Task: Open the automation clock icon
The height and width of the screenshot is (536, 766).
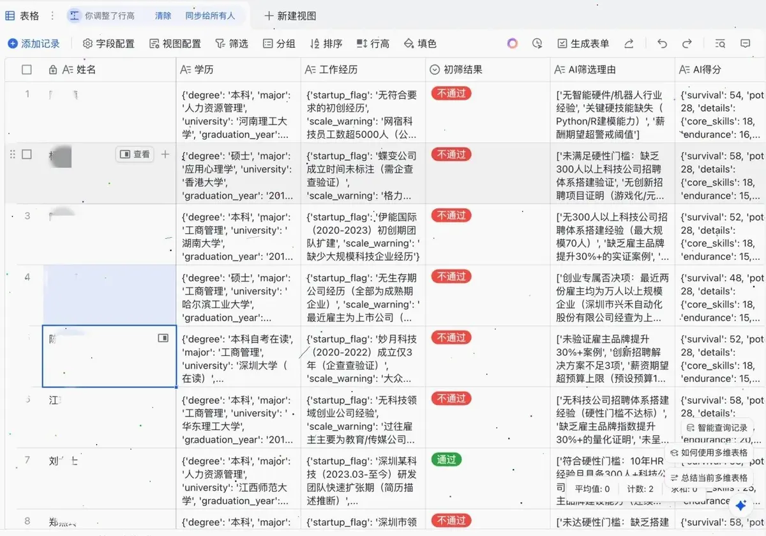Action: tap(537, 43)
